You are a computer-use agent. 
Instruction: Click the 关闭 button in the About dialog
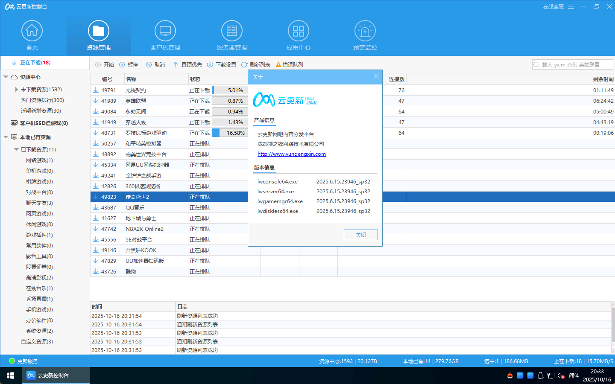point(361,235)
